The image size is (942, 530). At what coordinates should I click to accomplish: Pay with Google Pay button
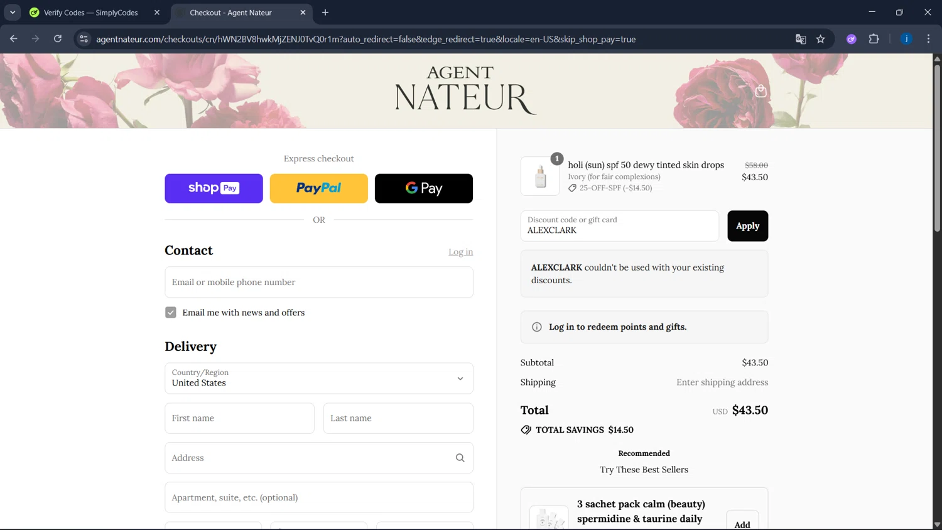424,188
